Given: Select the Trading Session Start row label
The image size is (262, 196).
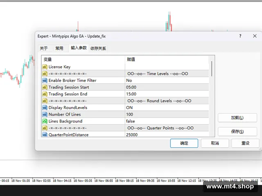Looking at the screenshot, I should click(69, 87).
